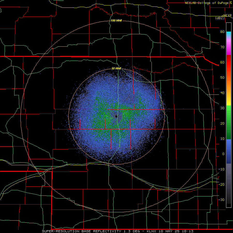Image resolution: width=233 pixels, height=233 pixels.
Task: Click the radar product caption at bottom
Action: [118, 231]
